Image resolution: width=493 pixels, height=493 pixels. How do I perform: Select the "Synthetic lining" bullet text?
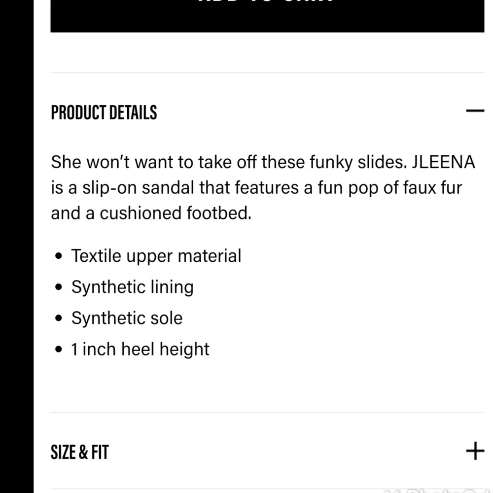pyautogui.click(x=132, y=287)
